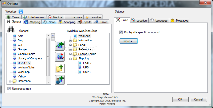Click the USPS globe icon
The image size is (213, 108).
(x=80, y=72)
